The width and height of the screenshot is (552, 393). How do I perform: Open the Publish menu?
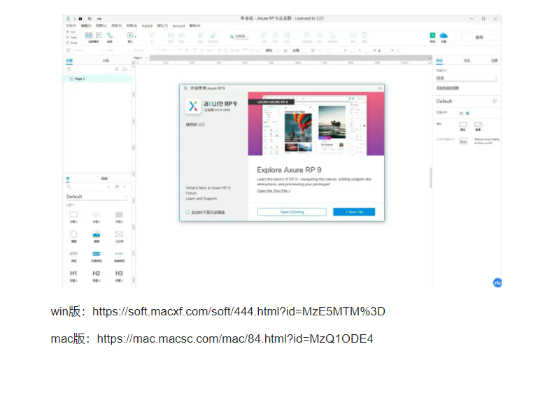coord(147,26)
